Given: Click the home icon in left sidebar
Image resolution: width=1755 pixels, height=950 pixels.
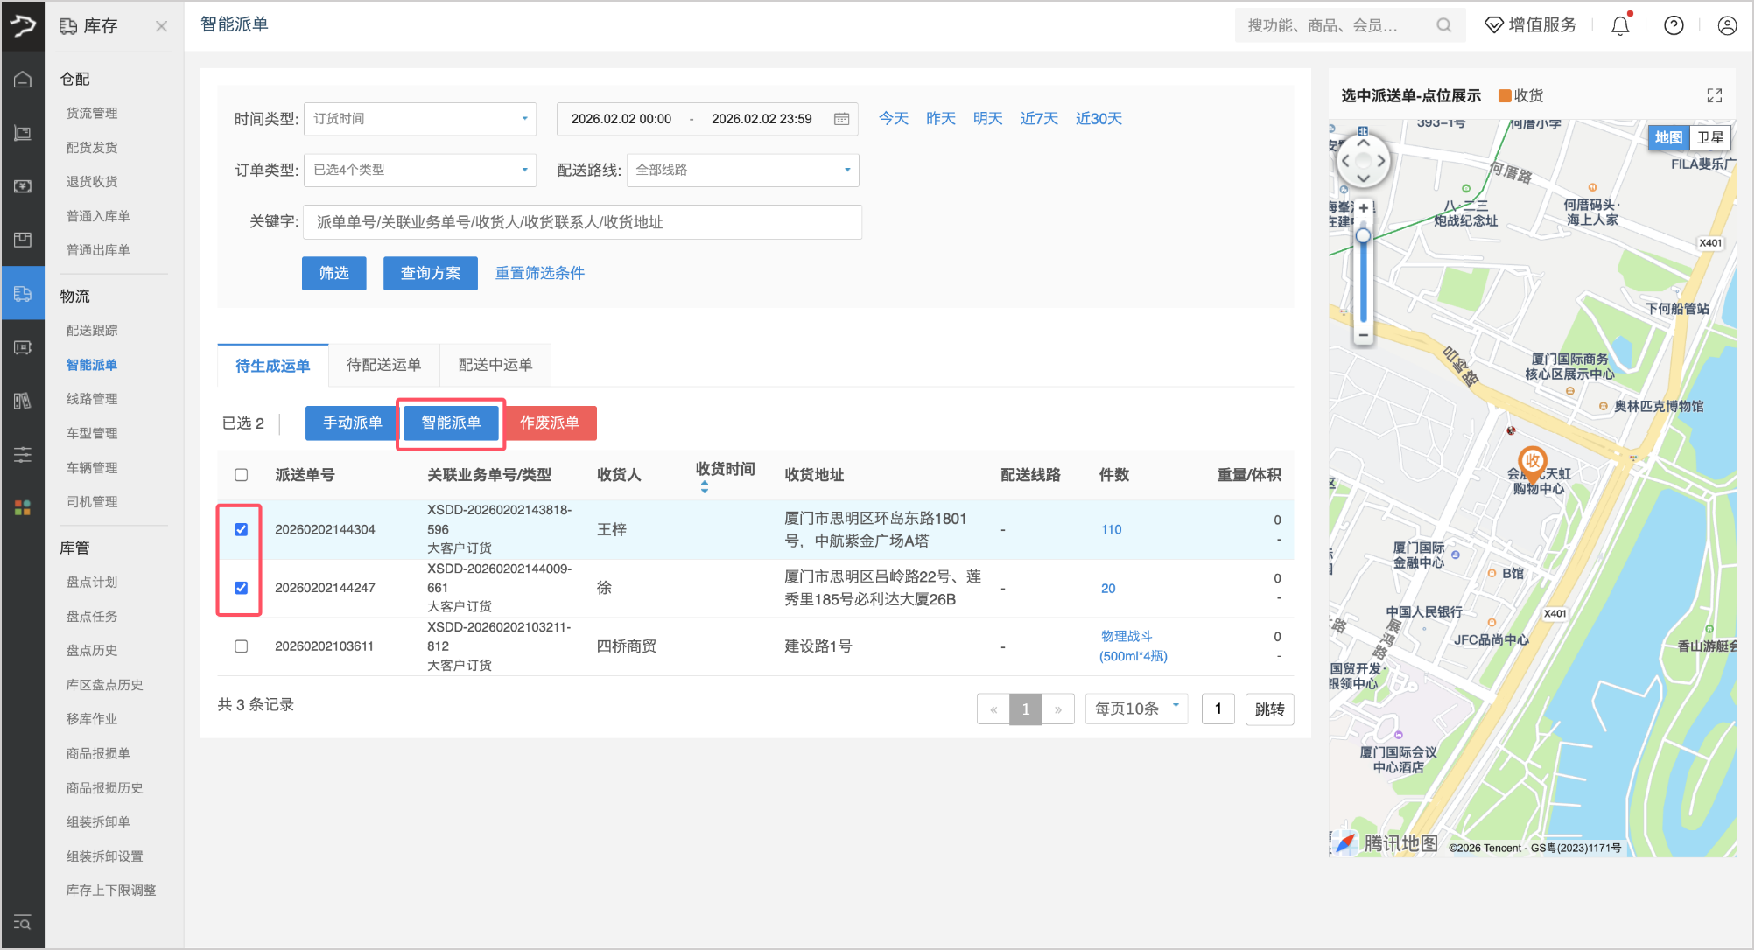Looking at the screenshot, I should 23,80.
